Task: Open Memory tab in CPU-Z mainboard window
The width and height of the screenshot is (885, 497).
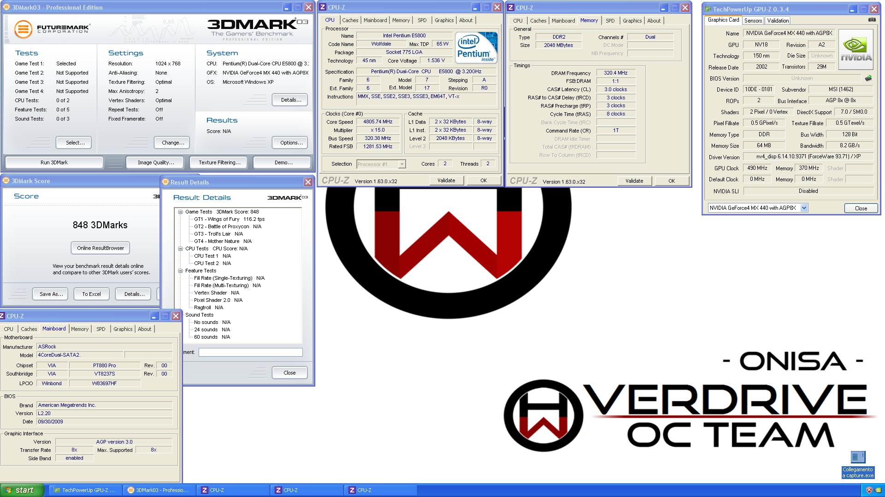Action: pyautogui.click(x=80, y=329)
